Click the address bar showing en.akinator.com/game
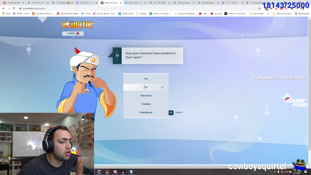The image size is (311, 175). click(139, 9)
